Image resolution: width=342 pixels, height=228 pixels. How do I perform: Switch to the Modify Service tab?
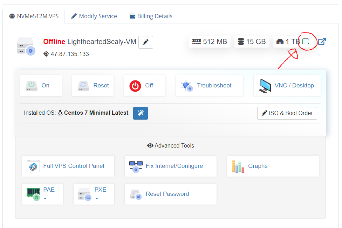[94, 16]
